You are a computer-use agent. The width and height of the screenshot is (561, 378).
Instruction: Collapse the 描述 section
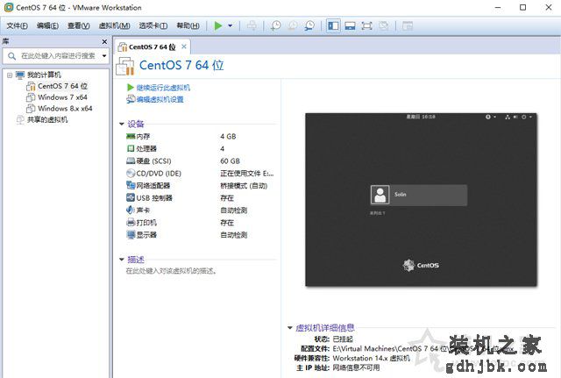point(122,260)
